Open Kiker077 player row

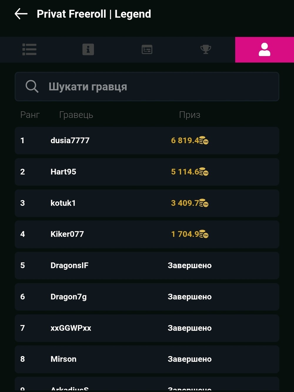pyautogui.click(x=147, y=234)
